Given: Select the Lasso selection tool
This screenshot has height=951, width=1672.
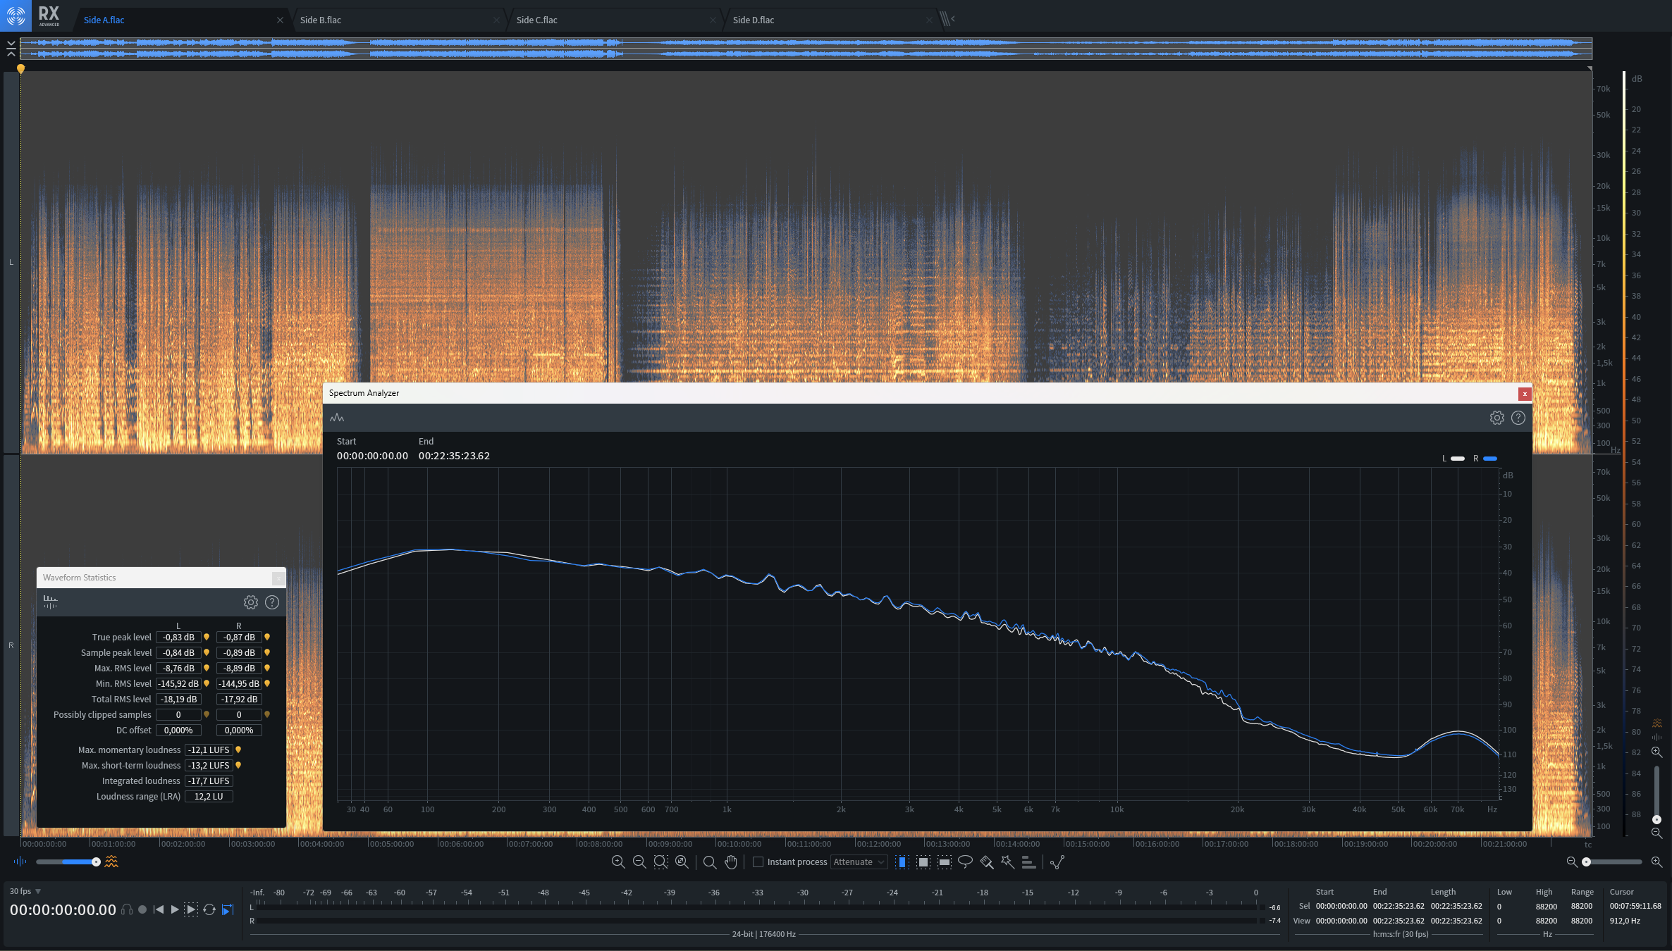Looking at the screenshot, I should (965, 862).
